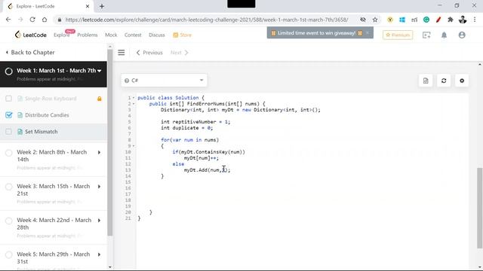Open the browser profile avatar
483x271 pixels.
click(463, 20)
